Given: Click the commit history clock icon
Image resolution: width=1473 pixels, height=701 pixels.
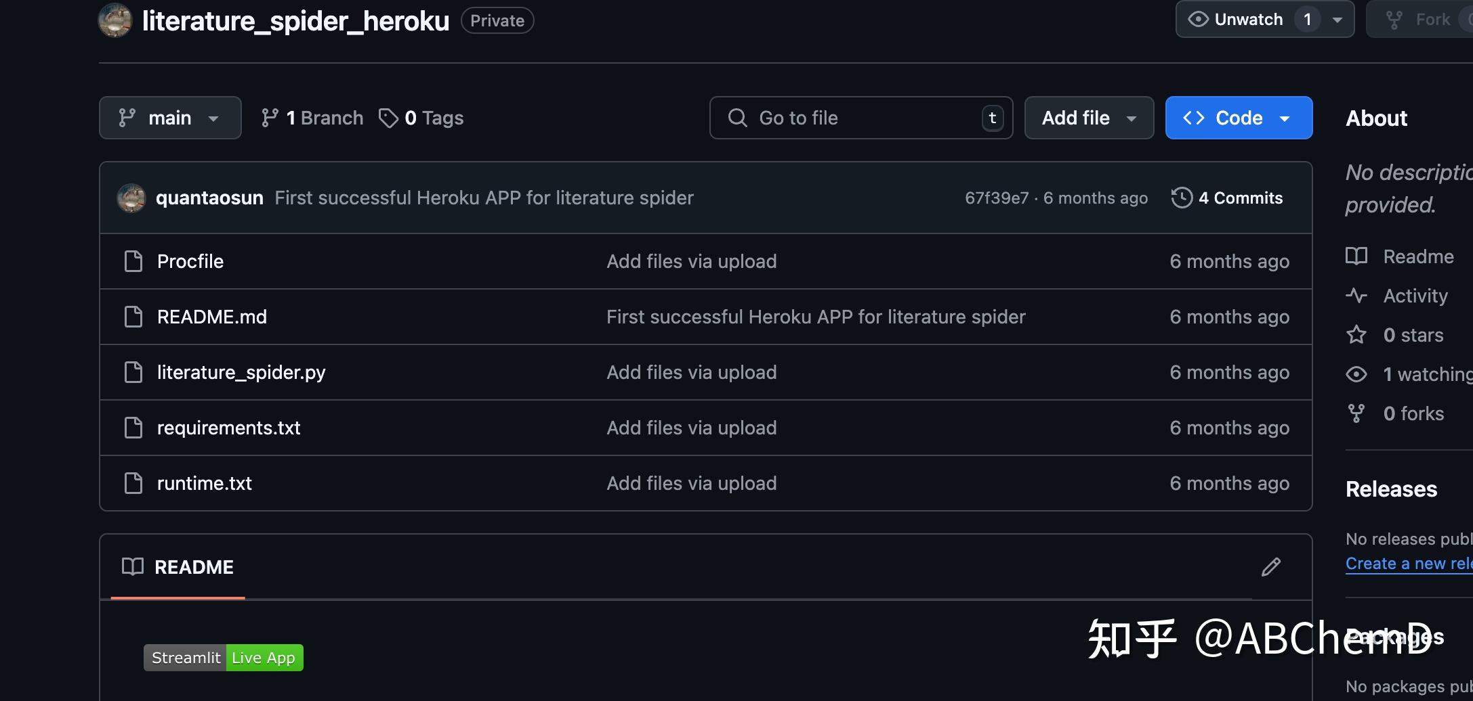Looking at the screenshot, I should 1182,198.
